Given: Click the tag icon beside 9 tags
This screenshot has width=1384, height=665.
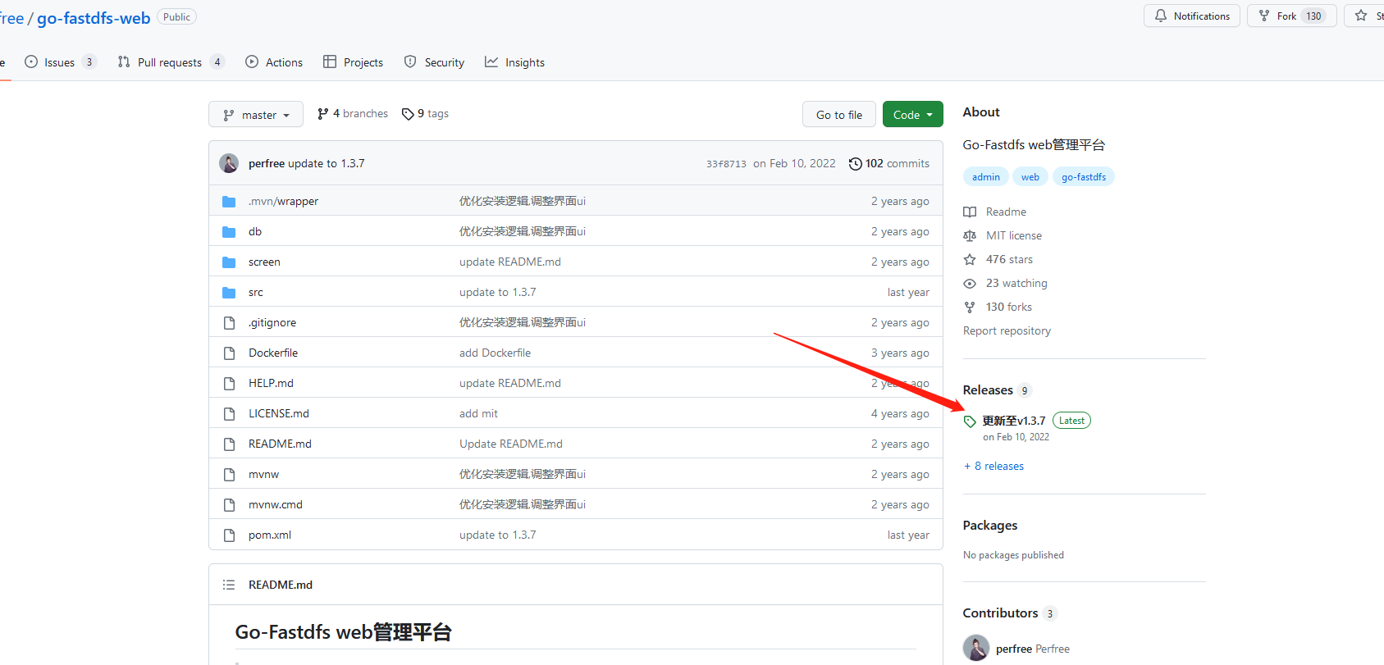Looking at the screenshot, I should (x=408, y=114).
